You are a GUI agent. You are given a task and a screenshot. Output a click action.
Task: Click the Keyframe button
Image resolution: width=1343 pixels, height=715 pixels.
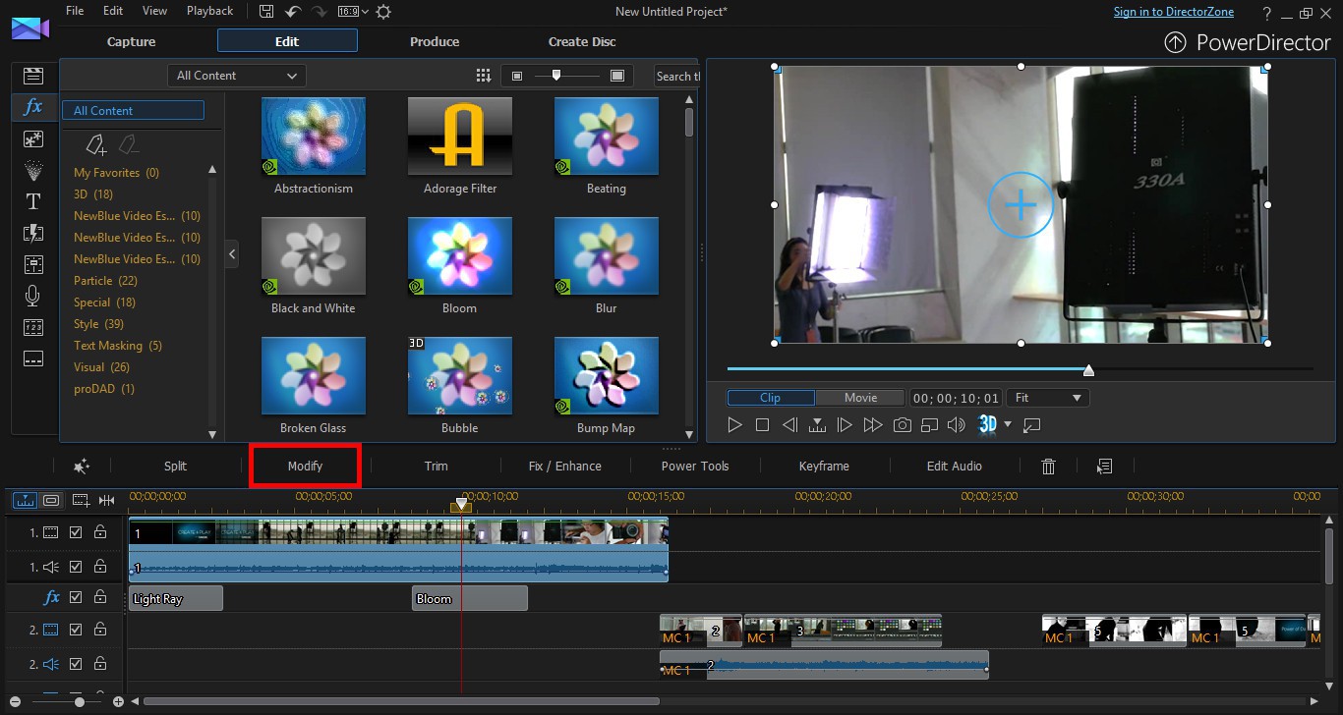pyautogui.click(x=824, y=466)
